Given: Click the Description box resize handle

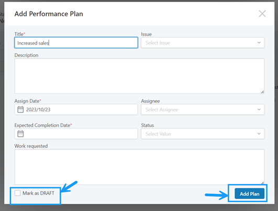Looking at the screenshot, I should click(262, 92).
